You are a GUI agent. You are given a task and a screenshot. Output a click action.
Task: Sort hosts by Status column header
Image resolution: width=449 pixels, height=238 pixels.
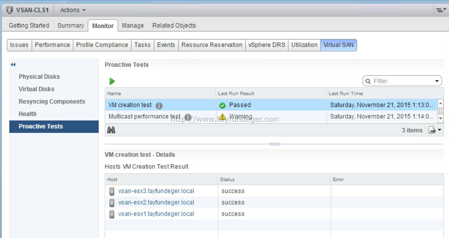pyautogui.click(x=274, y=179)
